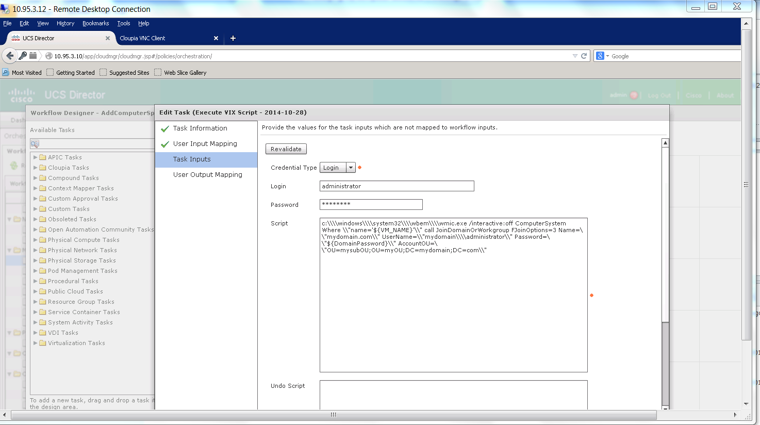Open the Credential Type dropdown

point(351,168)
